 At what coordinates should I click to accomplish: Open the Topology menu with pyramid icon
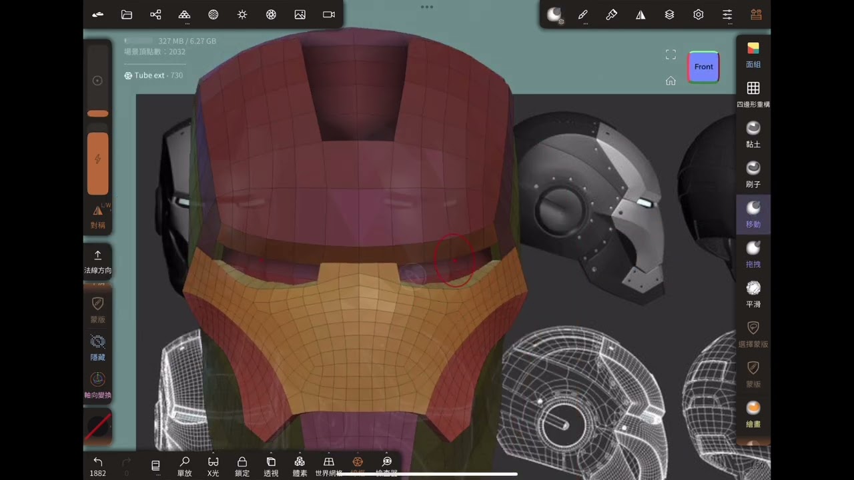(x=185, y=15)
